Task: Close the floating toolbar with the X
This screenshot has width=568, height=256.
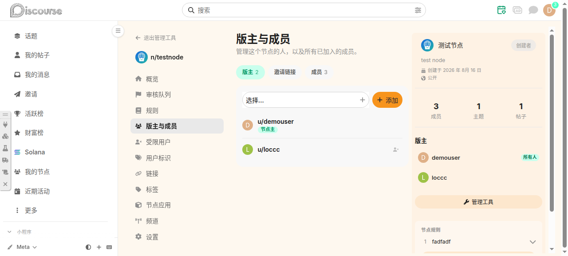Action: [x=5, y=184]
